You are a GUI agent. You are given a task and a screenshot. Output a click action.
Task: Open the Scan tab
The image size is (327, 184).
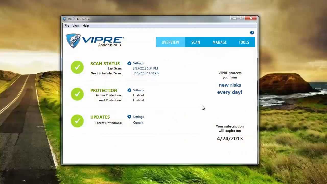196,42
